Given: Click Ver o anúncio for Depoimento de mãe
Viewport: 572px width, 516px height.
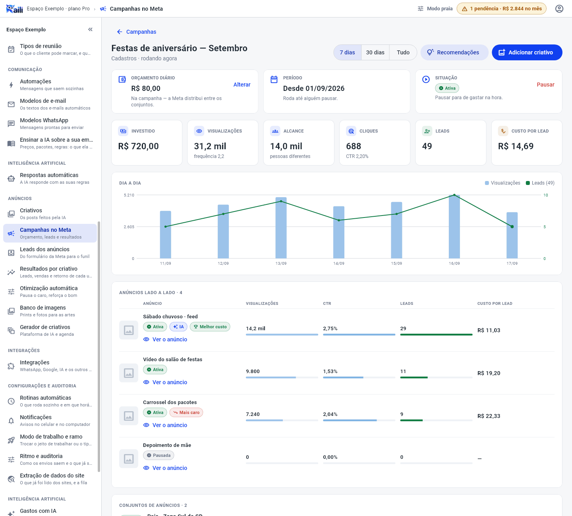Looking at the screenshot, I should [165, 468].
